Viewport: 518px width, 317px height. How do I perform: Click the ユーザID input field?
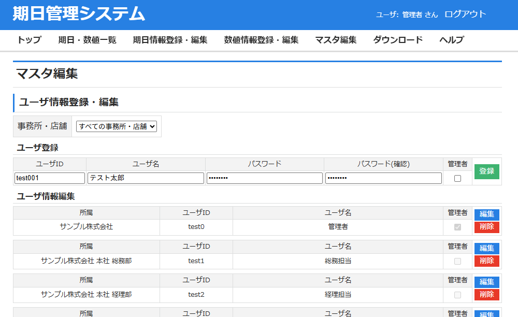(x=50, y=178)
